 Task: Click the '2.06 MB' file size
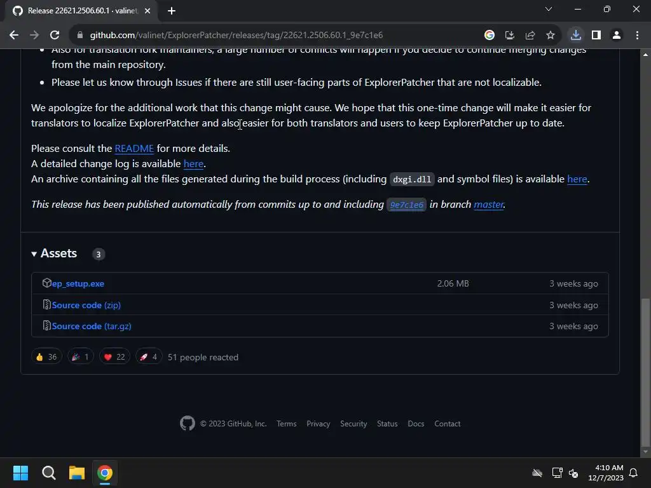pyautogui.click(x=453, y=284)
